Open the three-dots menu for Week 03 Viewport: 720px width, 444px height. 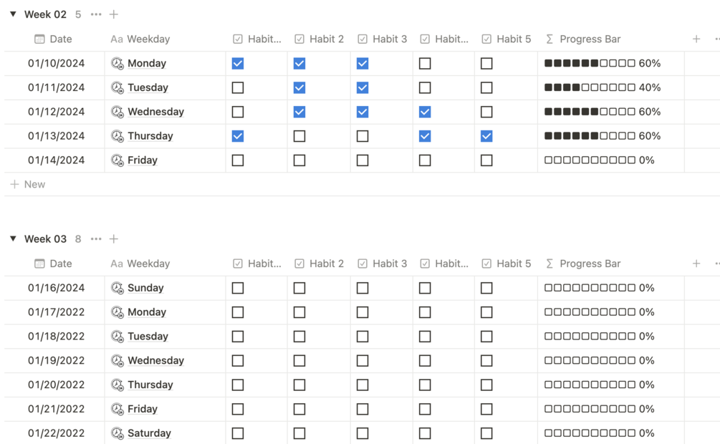96,239
